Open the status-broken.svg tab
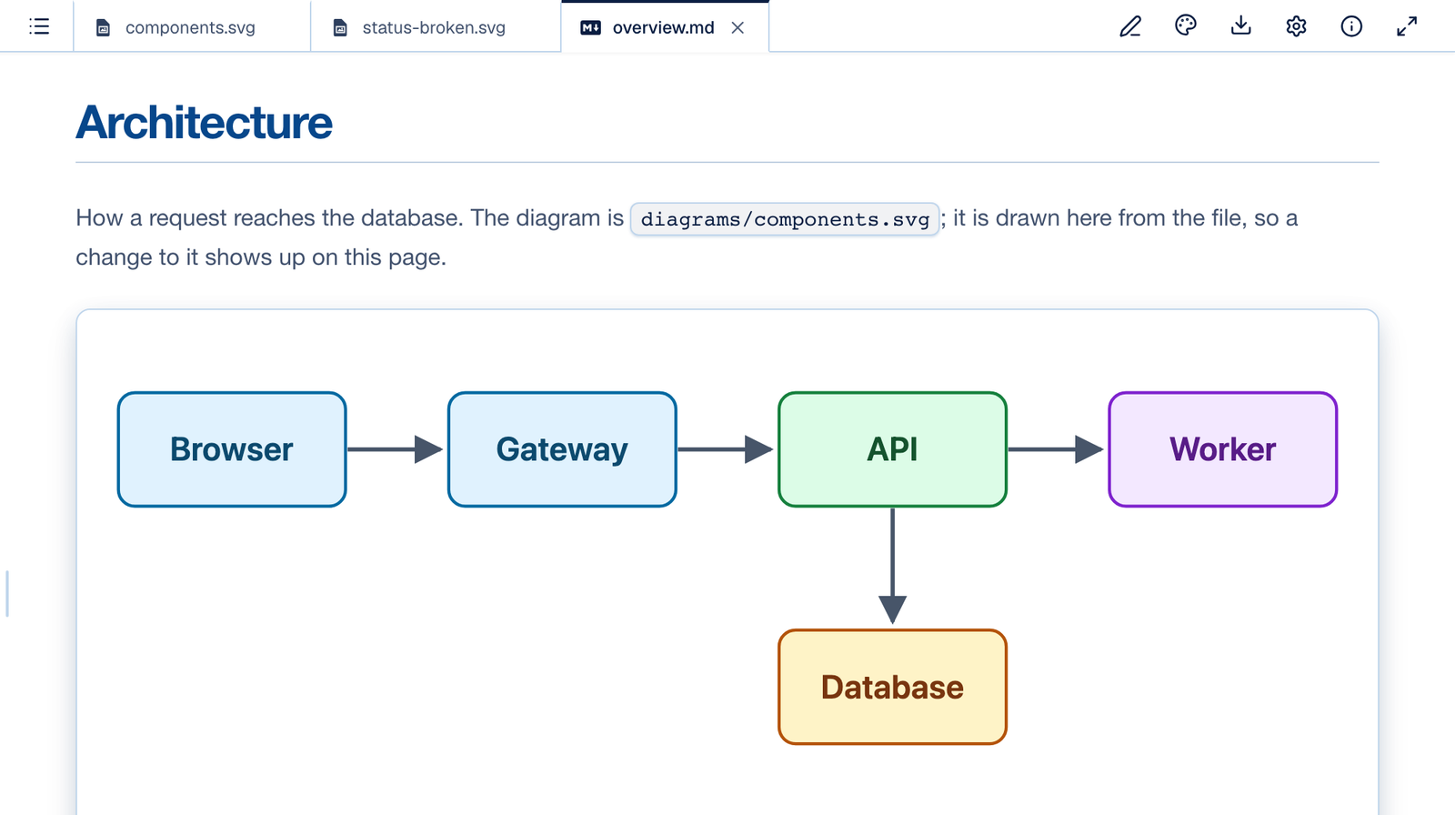 coord(436,27)
